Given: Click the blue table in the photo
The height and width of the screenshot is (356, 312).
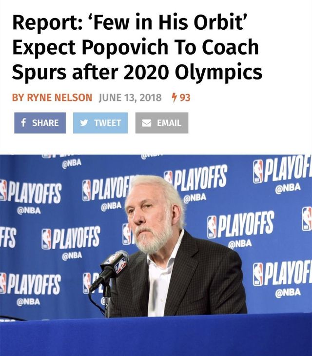Looking at the screenshot, I should (x=156, y=335).
